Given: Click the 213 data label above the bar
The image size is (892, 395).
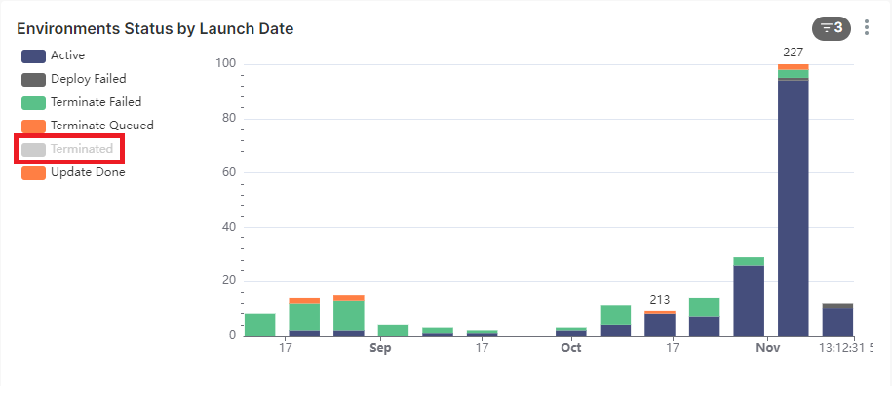Looking at the screenshot, I should pyautogui.click(x=660, y=300).
